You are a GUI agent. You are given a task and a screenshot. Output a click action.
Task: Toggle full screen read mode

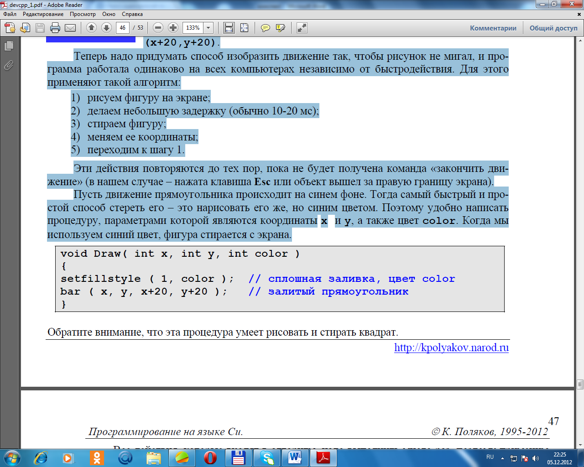(x=302, y=28)
